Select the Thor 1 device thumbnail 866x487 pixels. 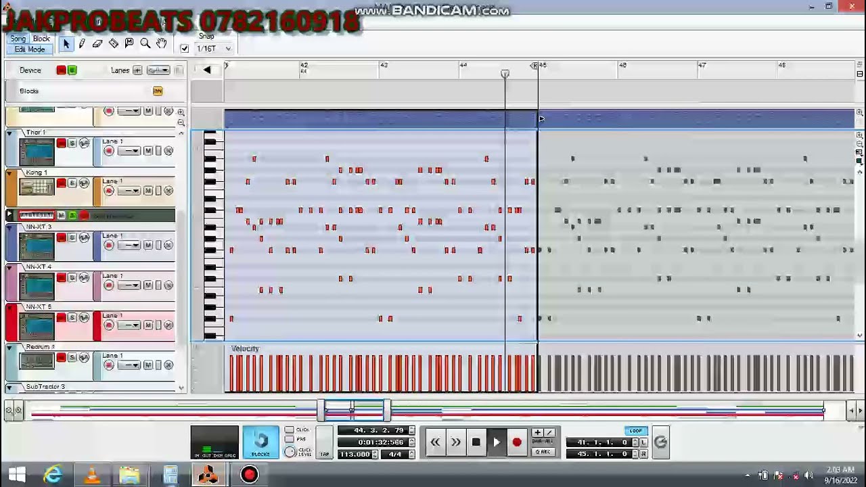click(37, 152)
